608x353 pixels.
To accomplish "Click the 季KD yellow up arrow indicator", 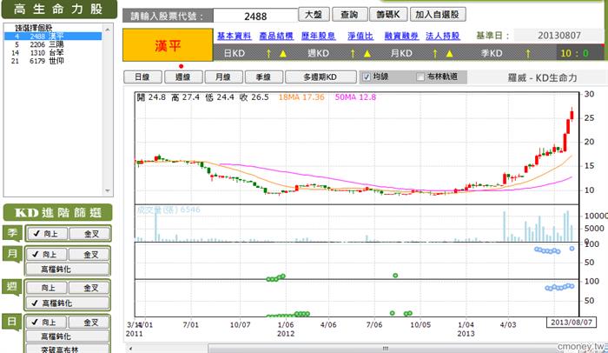I will pos(528,53).
